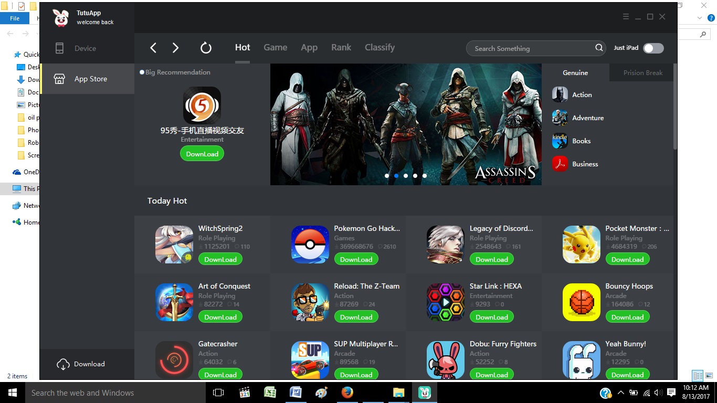This screenshot has height=403, width=717.
Task: Open Firefox from the taskbar
Action: coord(347,393)
